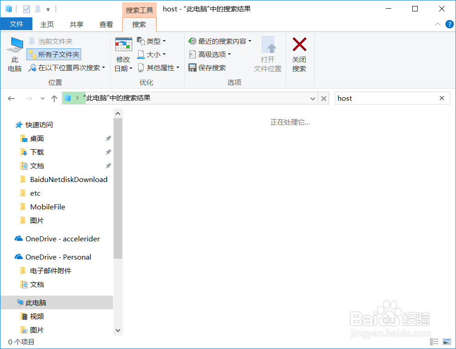This screenshot has height=349, width=456.
Task: Open Email attachments folder in OneDrive
Action: pyautogui.click(x=46, y=271)
